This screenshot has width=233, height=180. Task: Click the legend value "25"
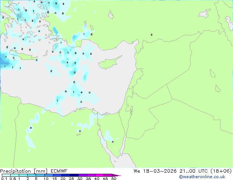click(71, 179)
